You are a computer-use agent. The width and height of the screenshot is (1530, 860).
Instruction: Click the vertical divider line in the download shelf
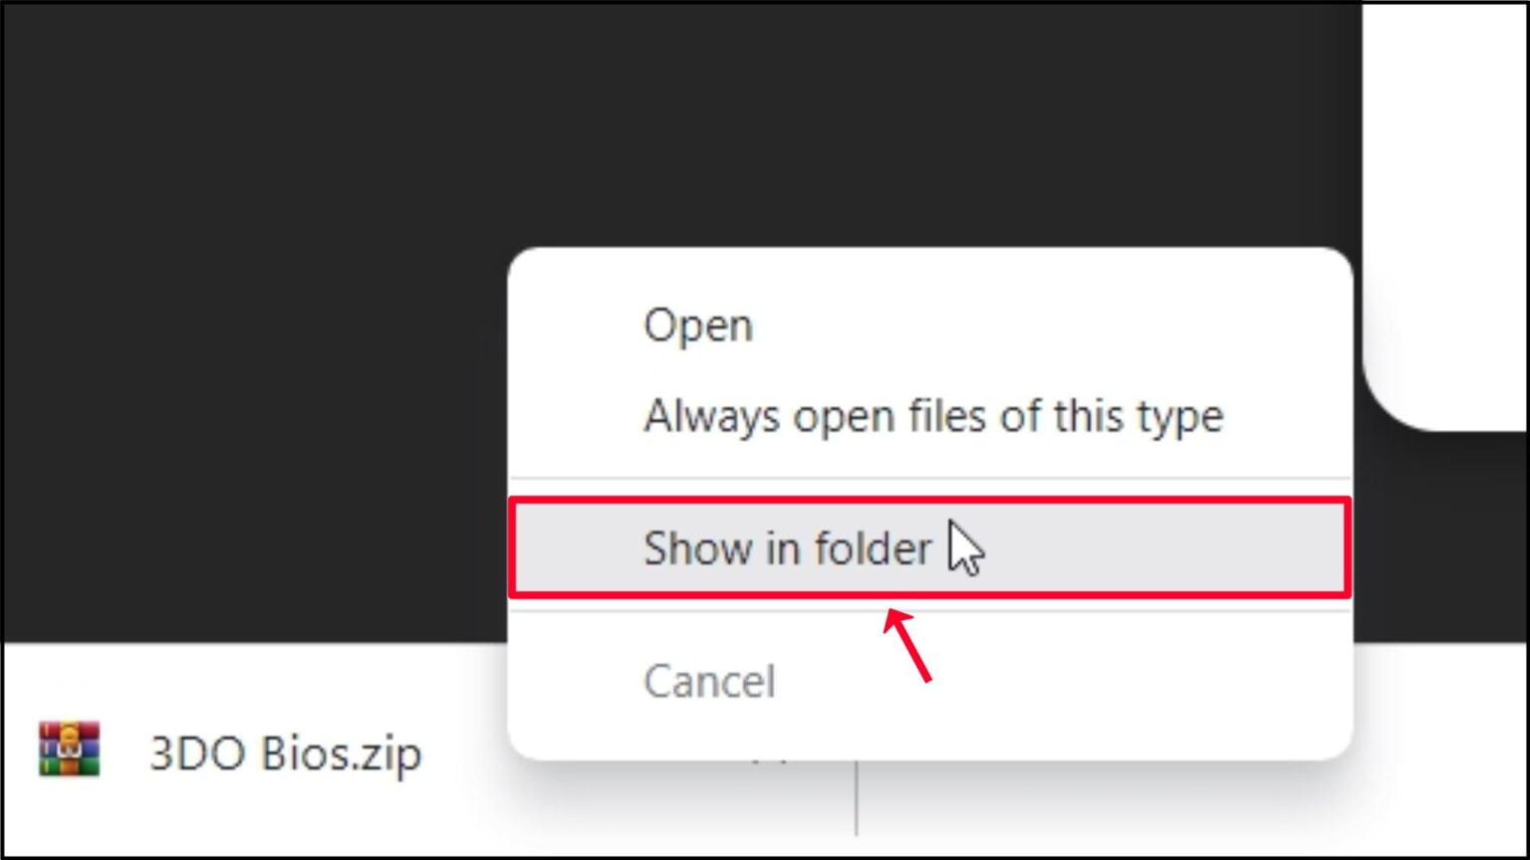[857, 798]
